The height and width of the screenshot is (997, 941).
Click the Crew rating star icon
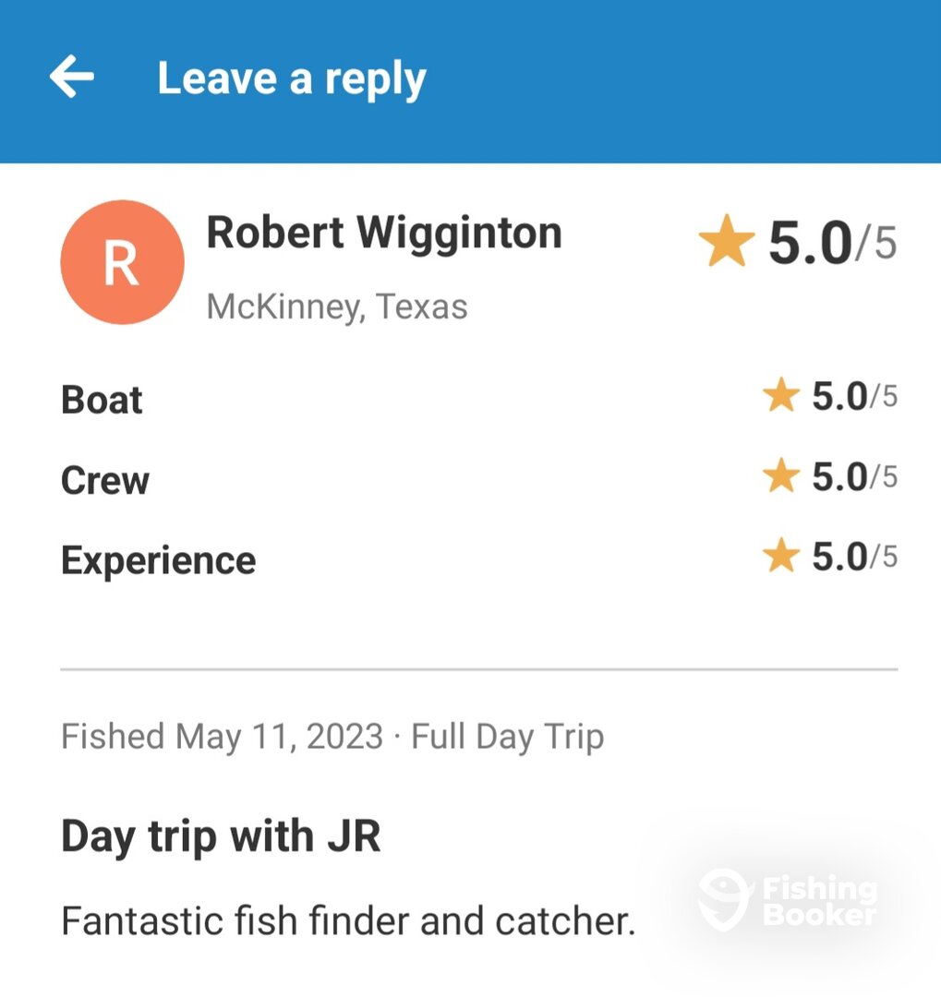(780, 477)
